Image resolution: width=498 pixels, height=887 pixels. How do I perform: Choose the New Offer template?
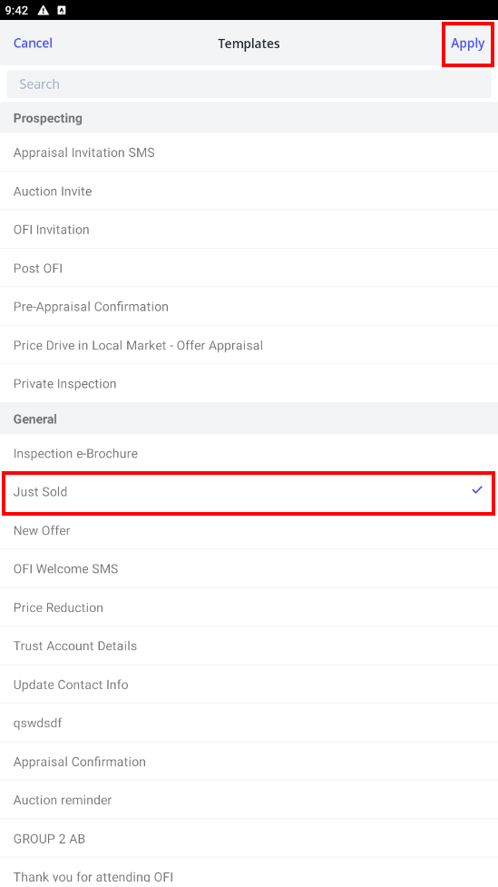point(249,530)
